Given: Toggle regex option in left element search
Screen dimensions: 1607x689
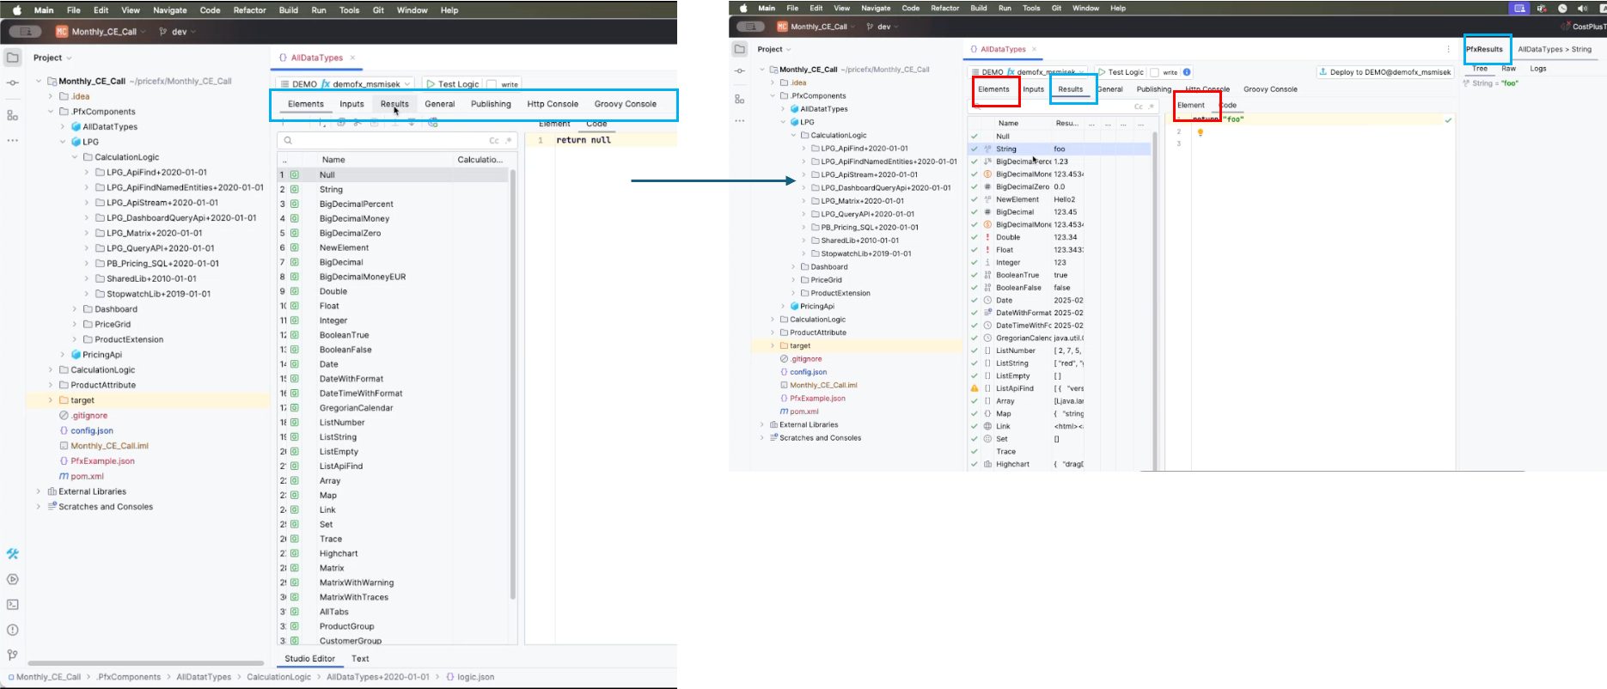Looking at the screenshot, I should [x=509, y=140].
